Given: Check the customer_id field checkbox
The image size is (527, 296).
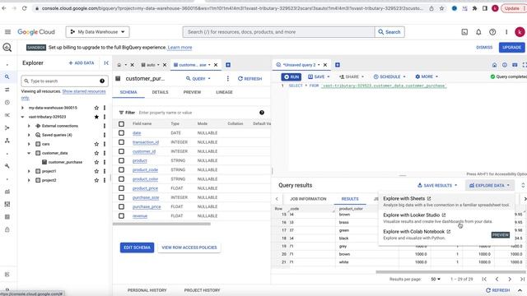Looking at the screenshot, I should pyautogui.click(x=121, y=151).
